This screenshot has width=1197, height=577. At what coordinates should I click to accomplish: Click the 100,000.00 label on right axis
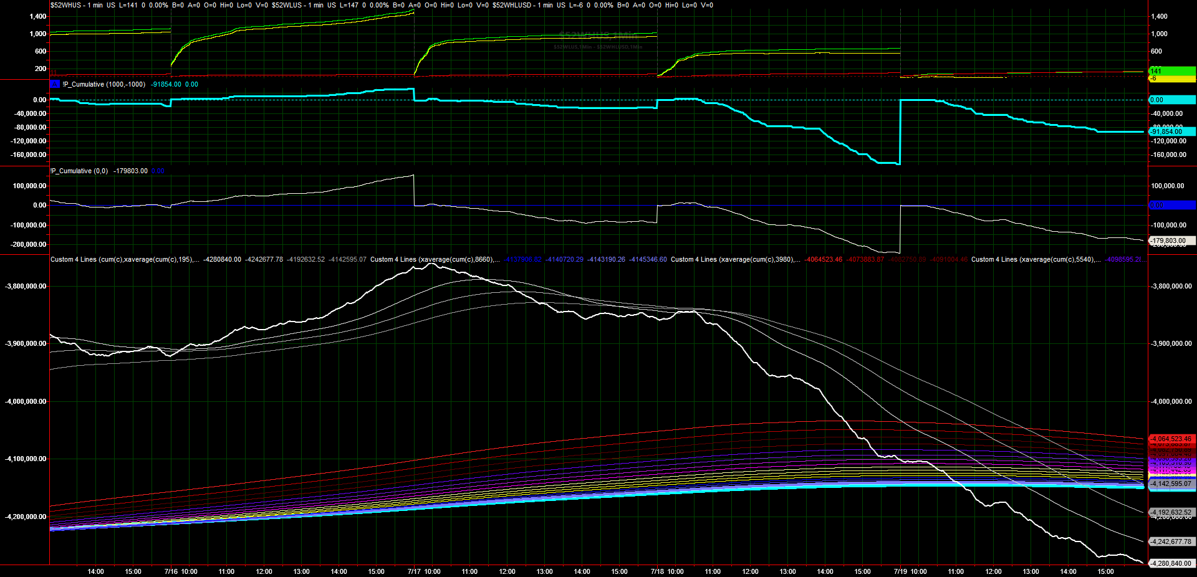point(1168,186)
